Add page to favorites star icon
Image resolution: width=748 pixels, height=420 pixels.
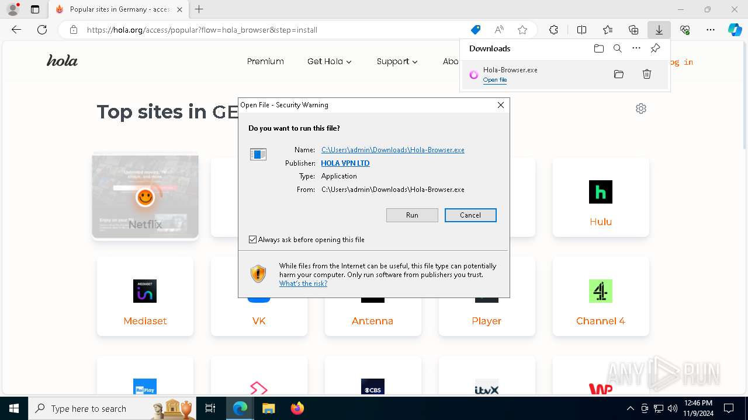point(522,30)
